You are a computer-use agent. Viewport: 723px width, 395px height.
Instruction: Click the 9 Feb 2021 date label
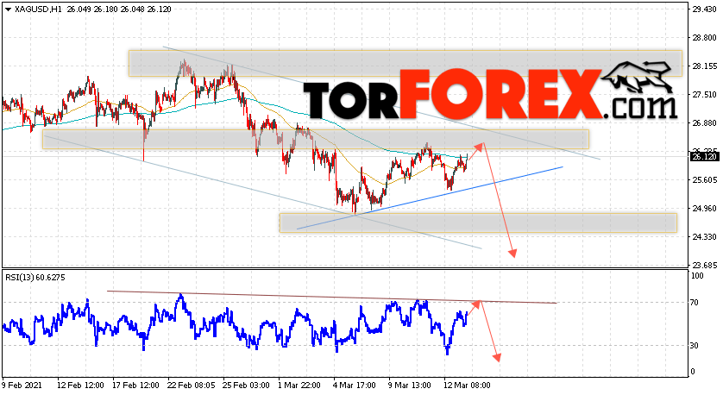pos(22,385)
